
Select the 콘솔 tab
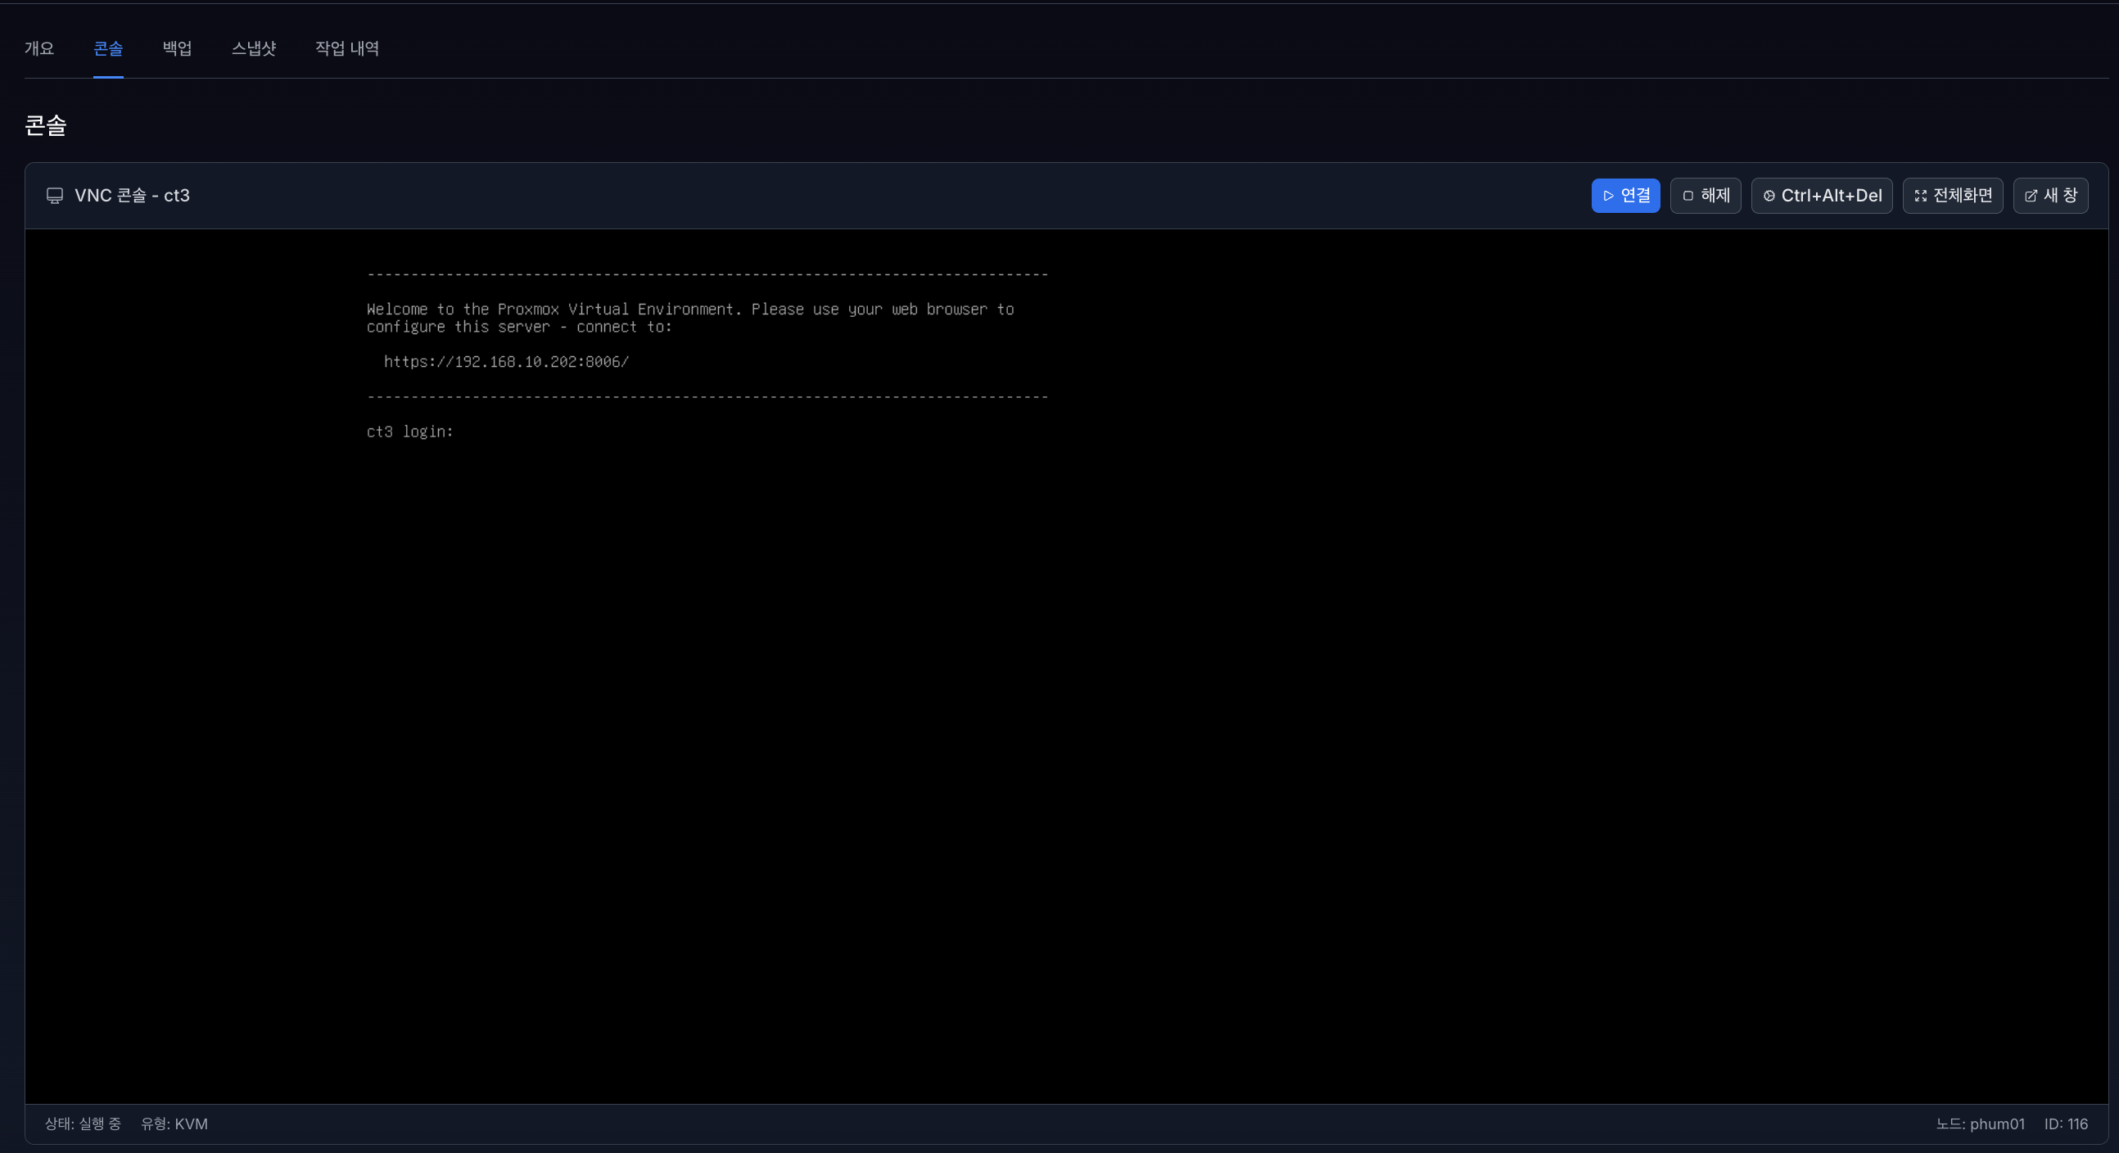(x=108, y=48)
